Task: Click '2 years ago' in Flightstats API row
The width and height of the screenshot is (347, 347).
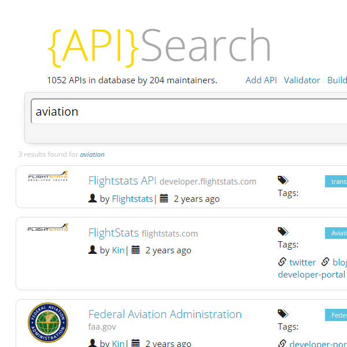Action: click(197, 199)
